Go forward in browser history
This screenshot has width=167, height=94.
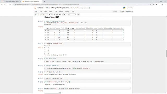(x=5, y=5)
